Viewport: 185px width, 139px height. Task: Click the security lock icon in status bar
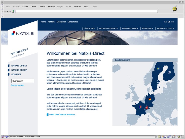tap(3, 137)
